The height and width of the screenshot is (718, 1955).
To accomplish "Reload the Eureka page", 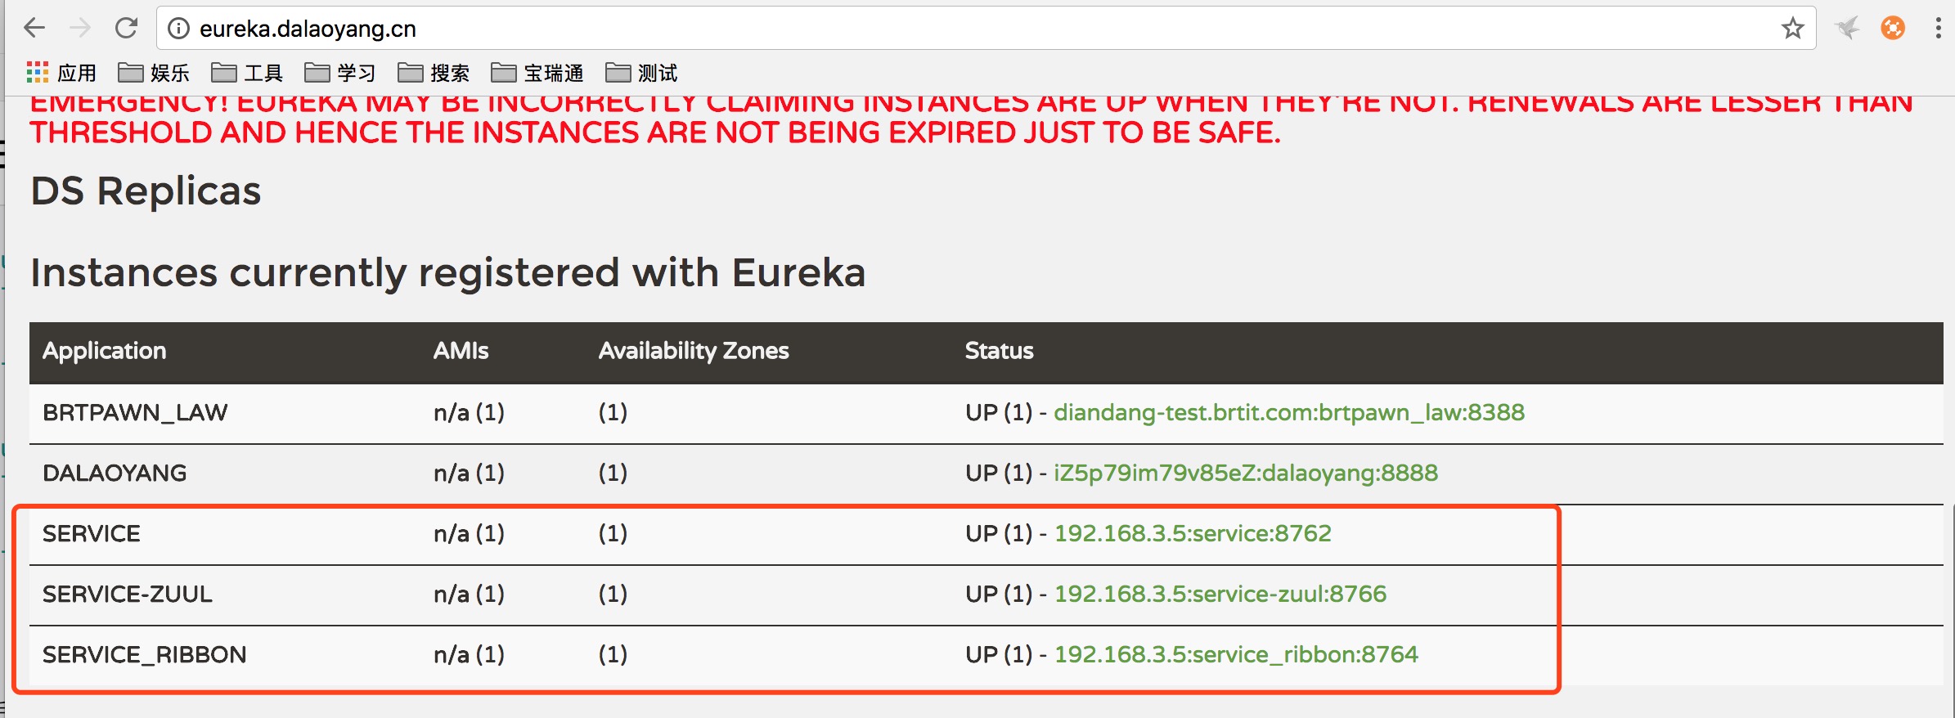I will [126, 29].
